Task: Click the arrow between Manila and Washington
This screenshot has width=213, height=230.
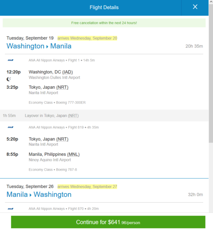Action: (31, 195)
